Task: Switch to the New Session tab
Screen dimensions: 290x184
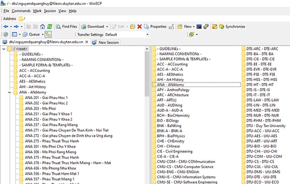Action: (x=105, y=42)
